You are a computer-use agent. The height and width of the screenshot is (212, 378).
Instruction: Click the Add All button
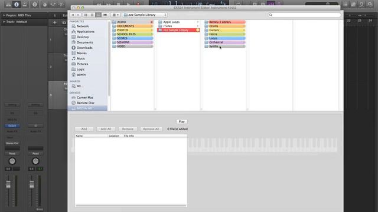106,129
